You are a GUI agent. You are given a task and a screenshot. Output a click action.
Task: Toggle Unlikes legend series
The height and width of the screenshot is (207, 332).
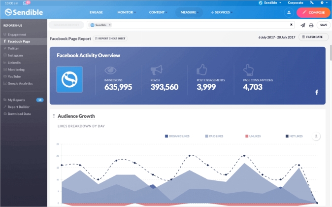click(253, 136)
